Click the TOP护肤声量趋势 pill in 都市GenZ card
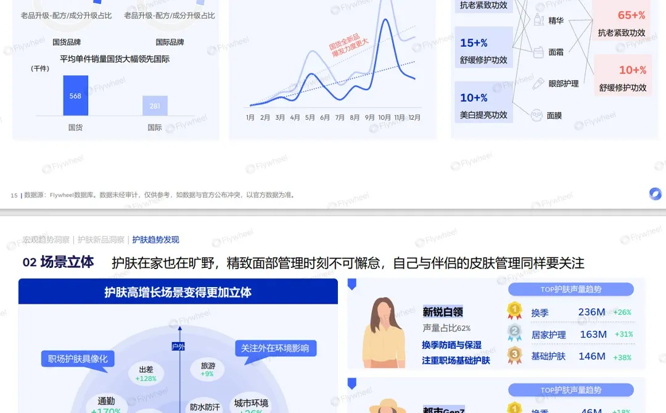The image size is (666, 413). tap(571, 390)
